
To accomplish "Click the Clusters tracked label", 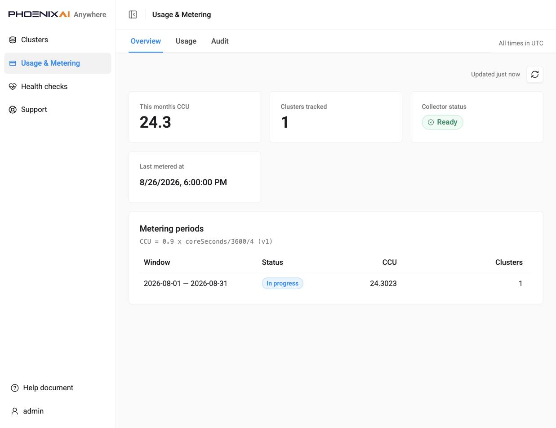I will 304,107.
